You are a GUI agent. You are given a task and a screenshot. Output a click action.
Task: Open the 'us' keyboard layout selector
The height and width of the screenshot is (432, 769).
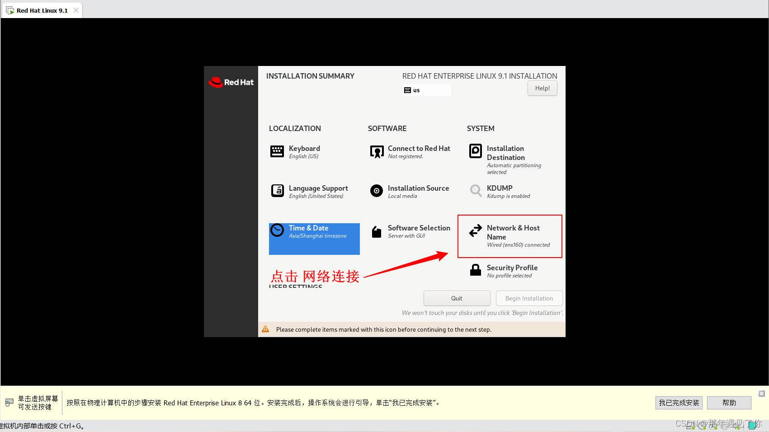425,89
